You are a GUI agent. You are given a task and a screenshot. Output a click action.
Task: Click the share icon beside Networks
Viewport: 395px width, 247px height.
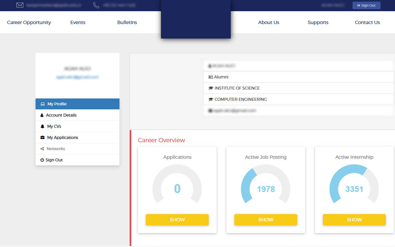(x=42, y=149)
